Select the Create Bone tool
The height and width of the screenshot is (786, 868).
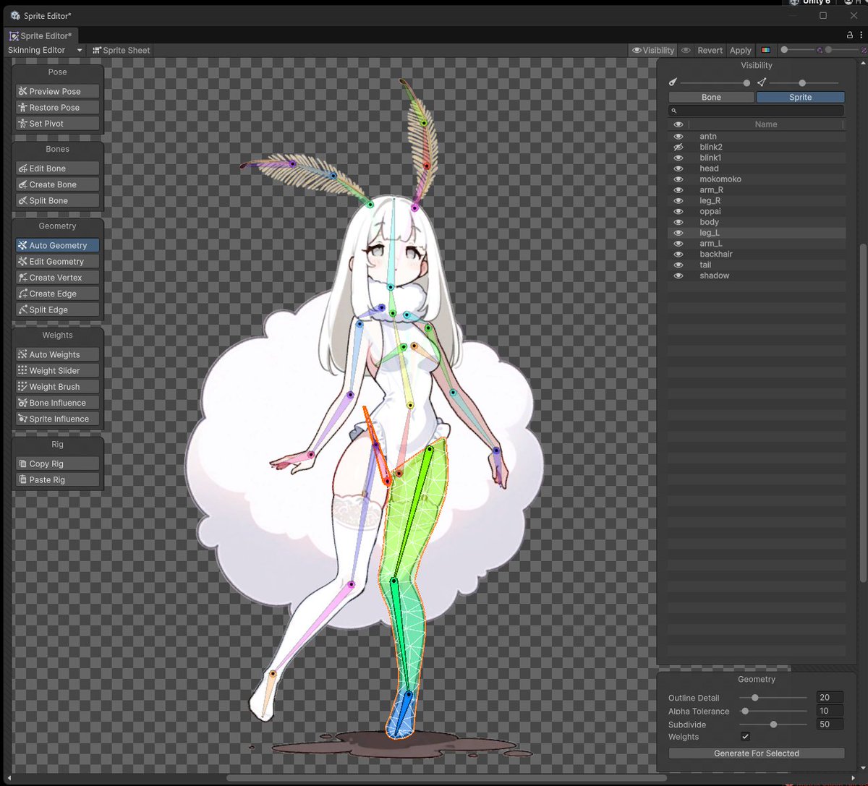click(x=58, y=184)
